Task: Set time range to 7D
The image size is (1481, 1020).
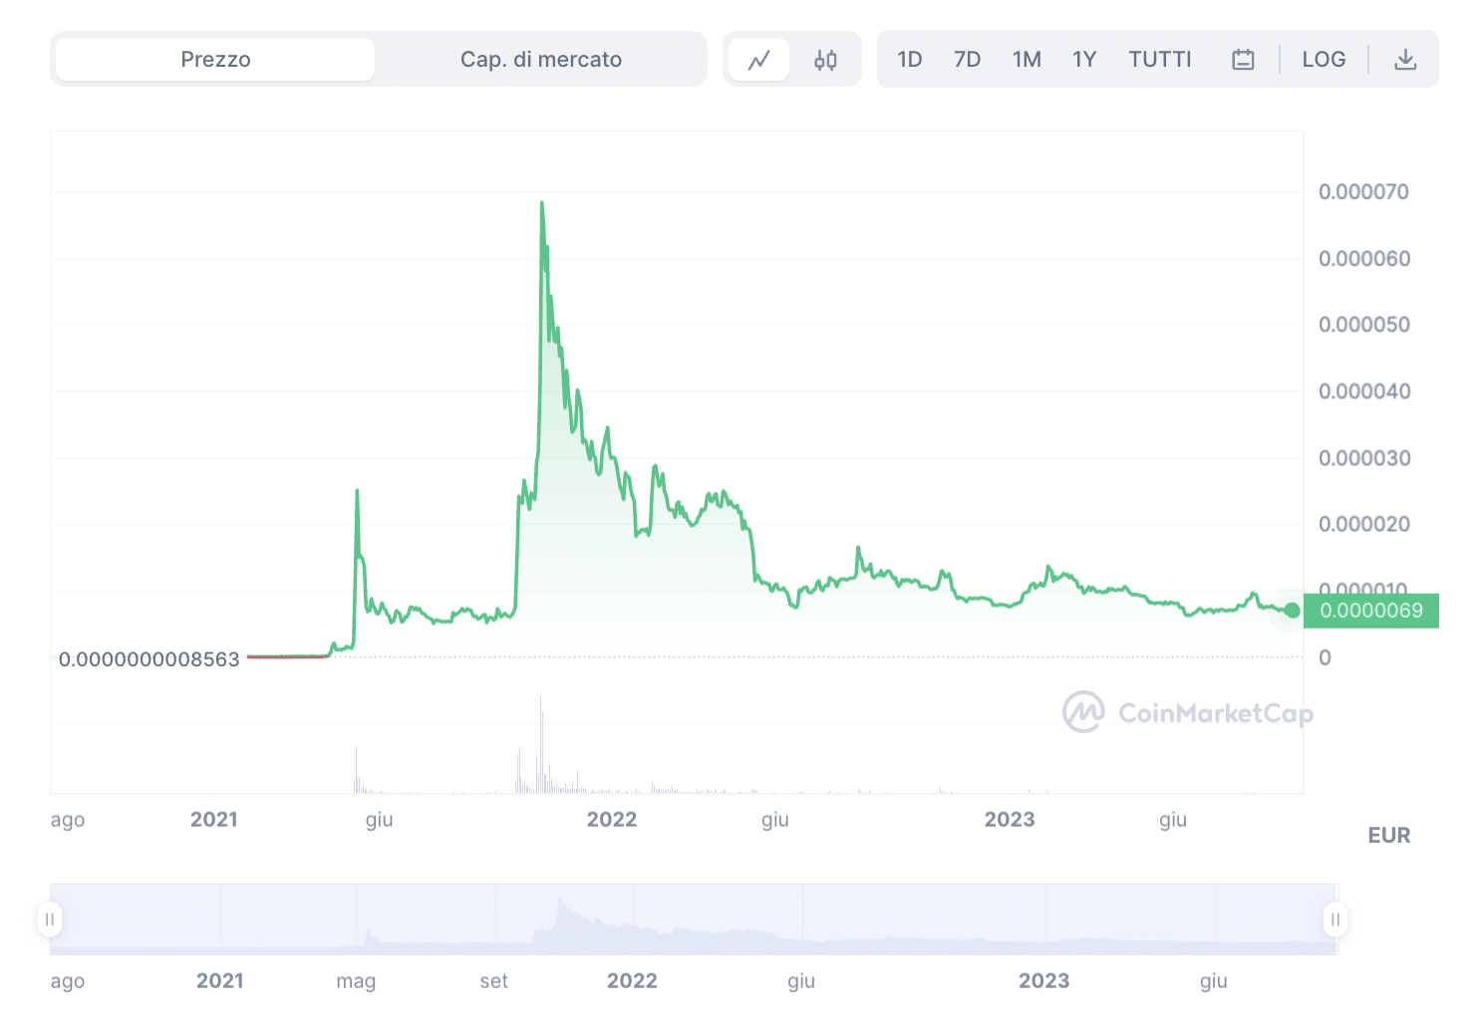Action: pos(967,60)
